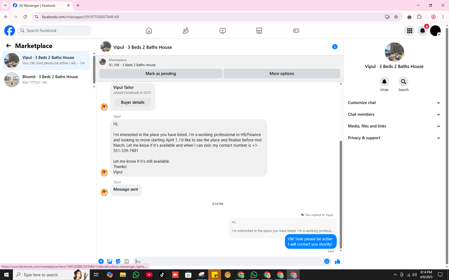Open the notifications bell with 4 badge

coord(423,31)
